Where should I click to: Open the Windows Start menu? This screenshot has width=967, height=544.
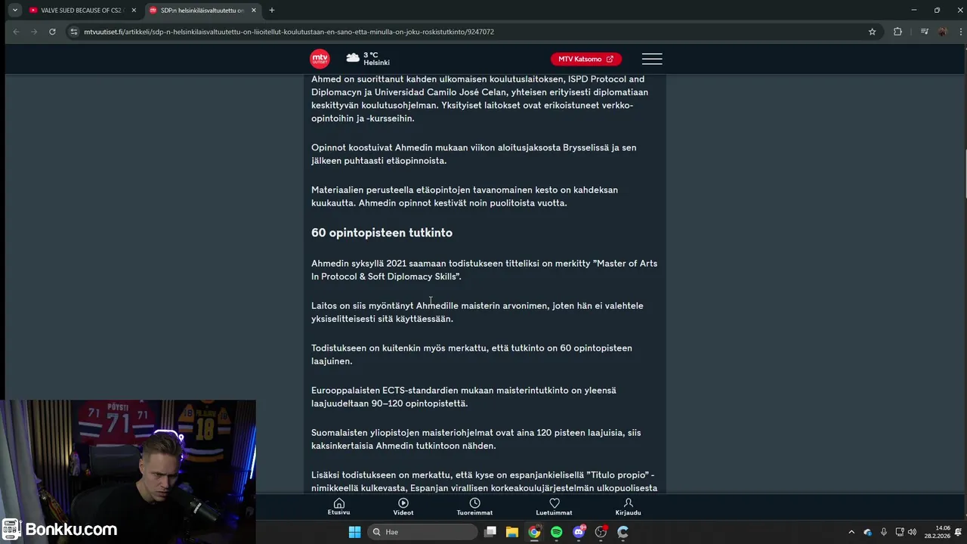(x=354, y=532)
